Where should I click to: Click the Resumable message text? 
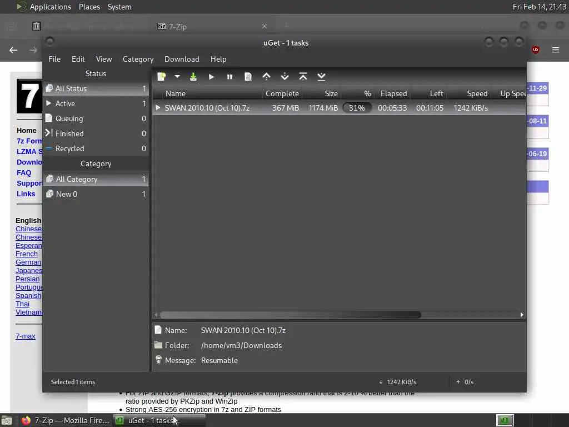click(219, 360)
